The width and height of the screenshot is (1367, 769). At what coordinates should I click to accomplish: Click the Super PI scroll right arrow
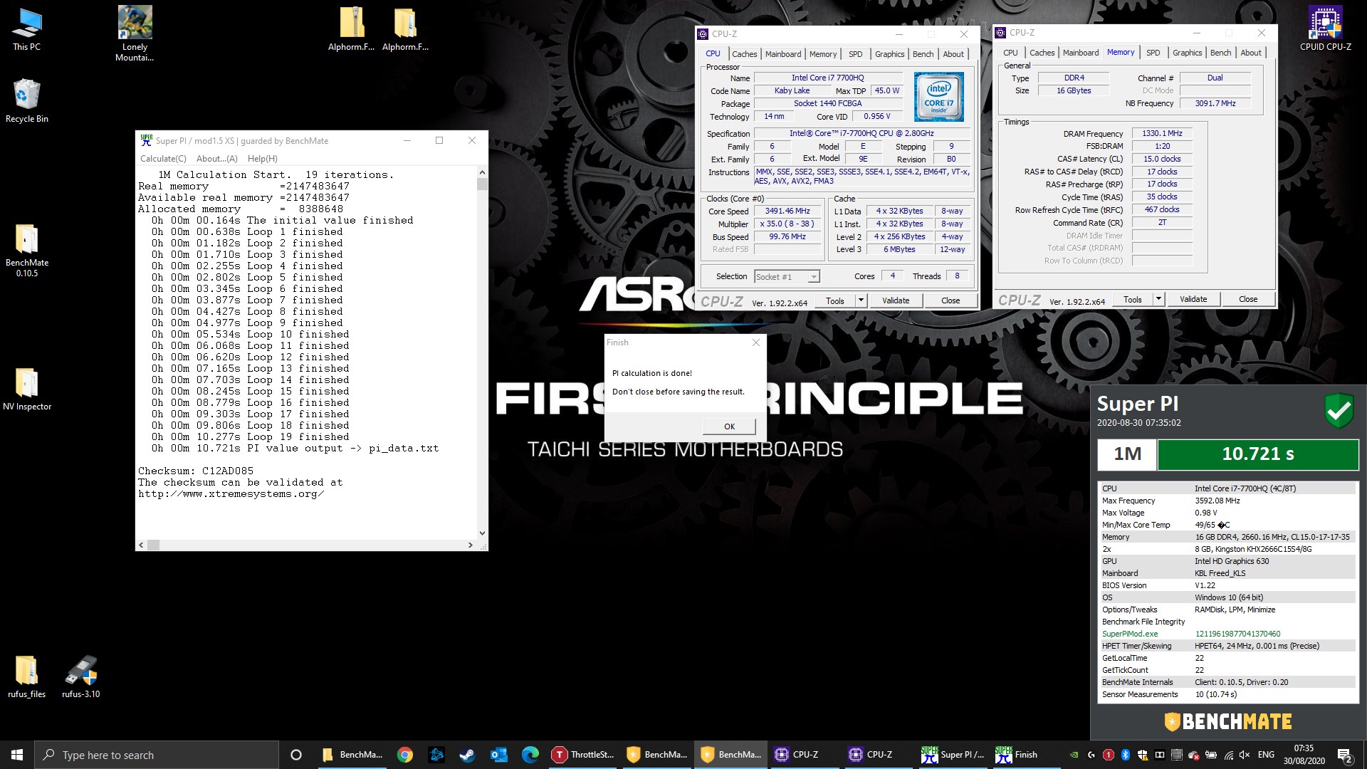pos(471,545)
